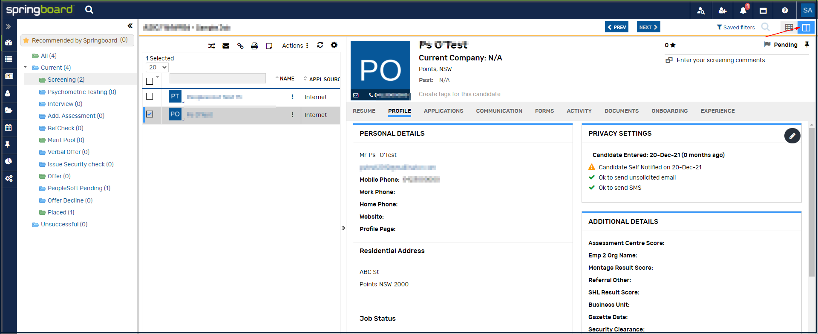
Task: Click Create tags for this candidate
Action: pyautogui.click(x=460, y=94)
